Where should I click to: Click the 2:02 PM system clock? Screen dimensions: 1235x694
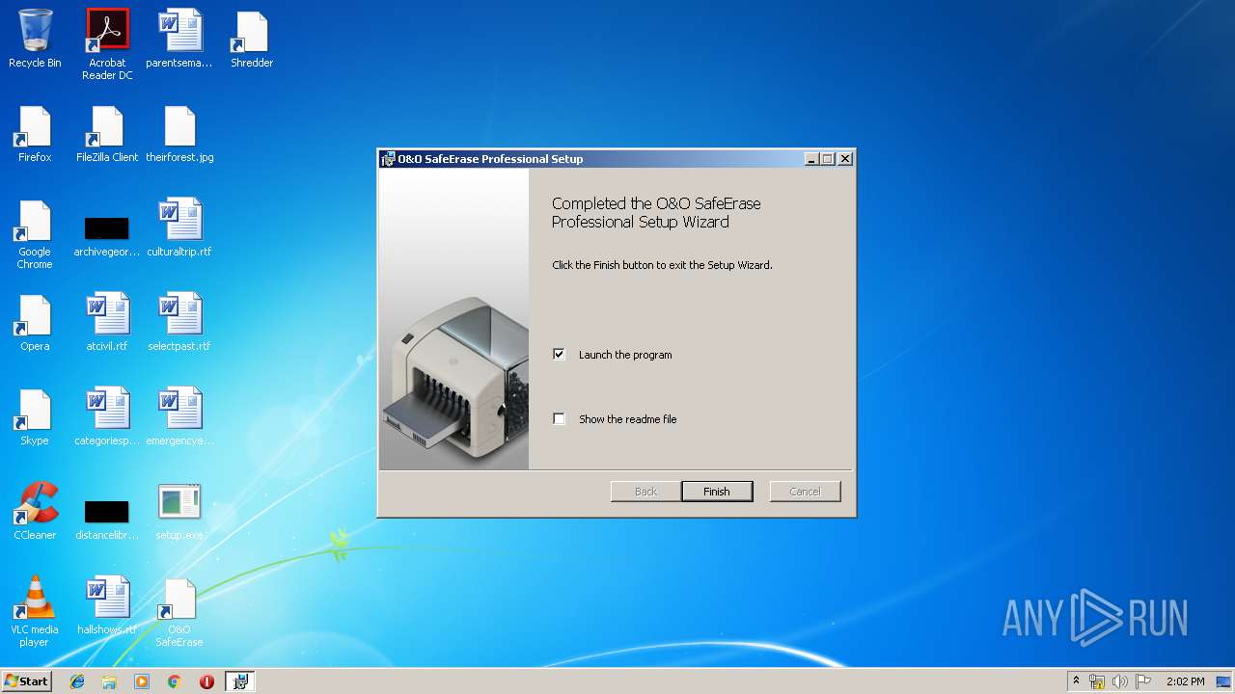[1185, 681]
